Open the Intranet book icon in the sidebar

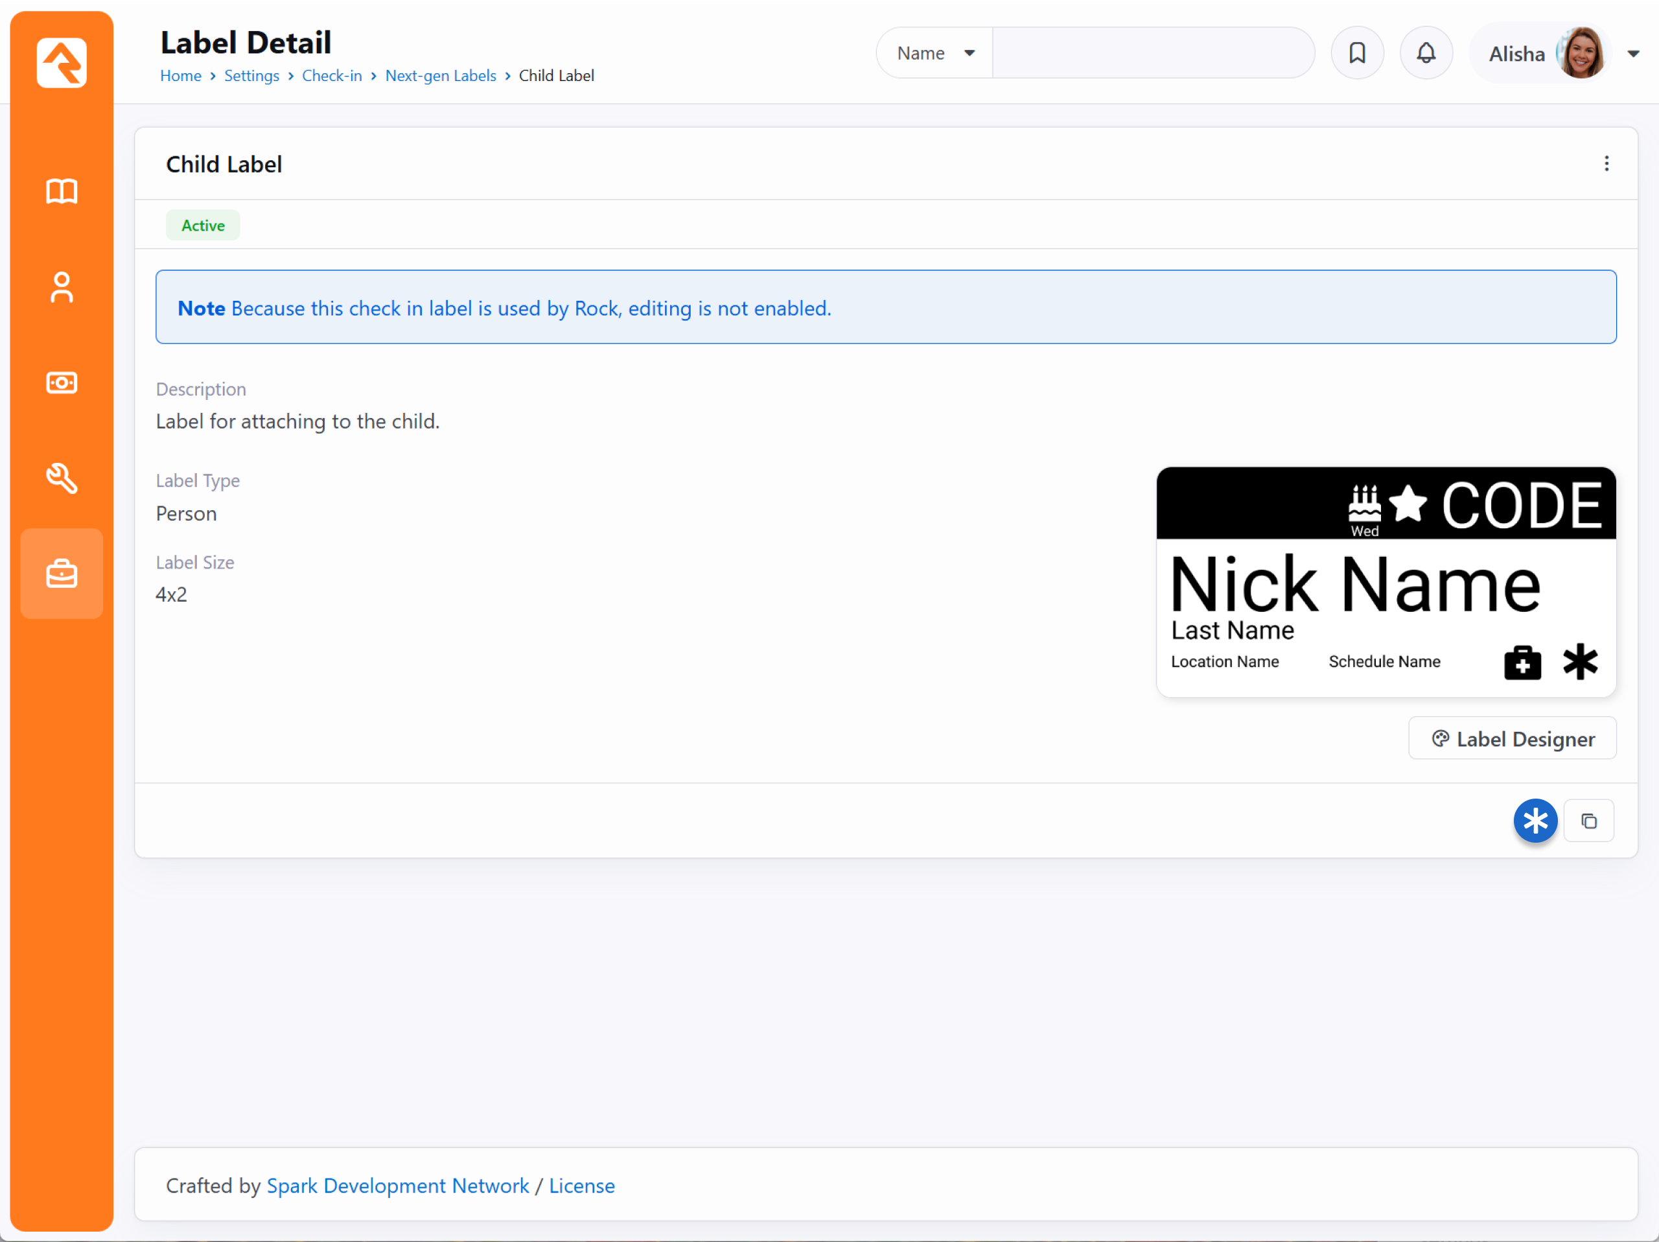point(62,191)
